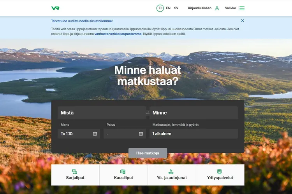Click the Yö- ja autojunat icon
The width and height of the screenshot is (292, 194).
pos(171,171)
